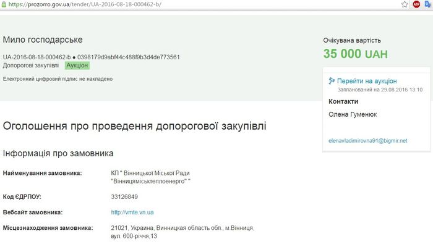This screenshot has width=433, height=244.
Task: Click 'Запланований на 29.08.2016 13:10' text
Action: click(380, 90)
